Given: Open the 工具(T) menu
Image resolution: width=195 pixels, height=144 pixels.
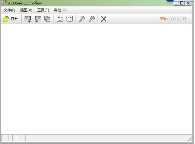Looking at the screenshot, I should point(43,10).
